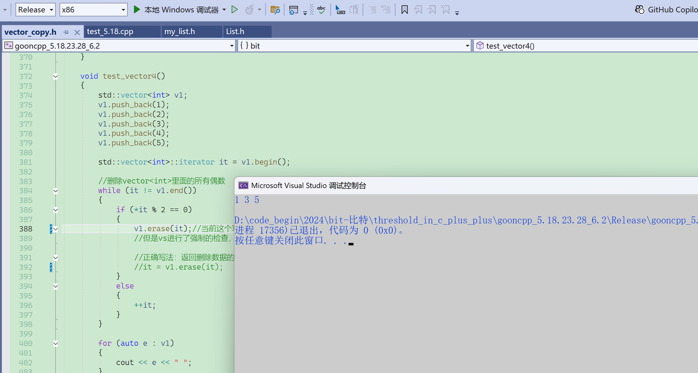Image resolution: width=698 pixels, height=373 pixels.
Task: Toggle a bookmark with the bookmark icon
Action: (404, 10)
